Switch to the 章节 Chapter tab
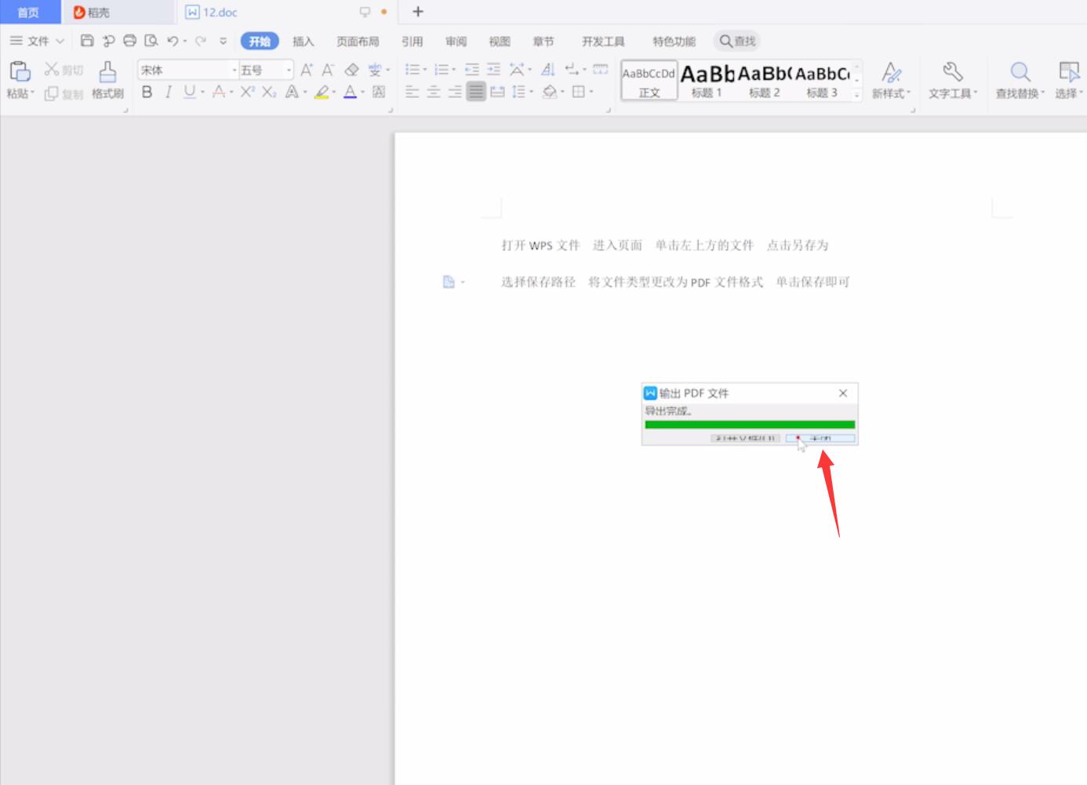Viewport: 1087px width, 785px height. point(543,42)
